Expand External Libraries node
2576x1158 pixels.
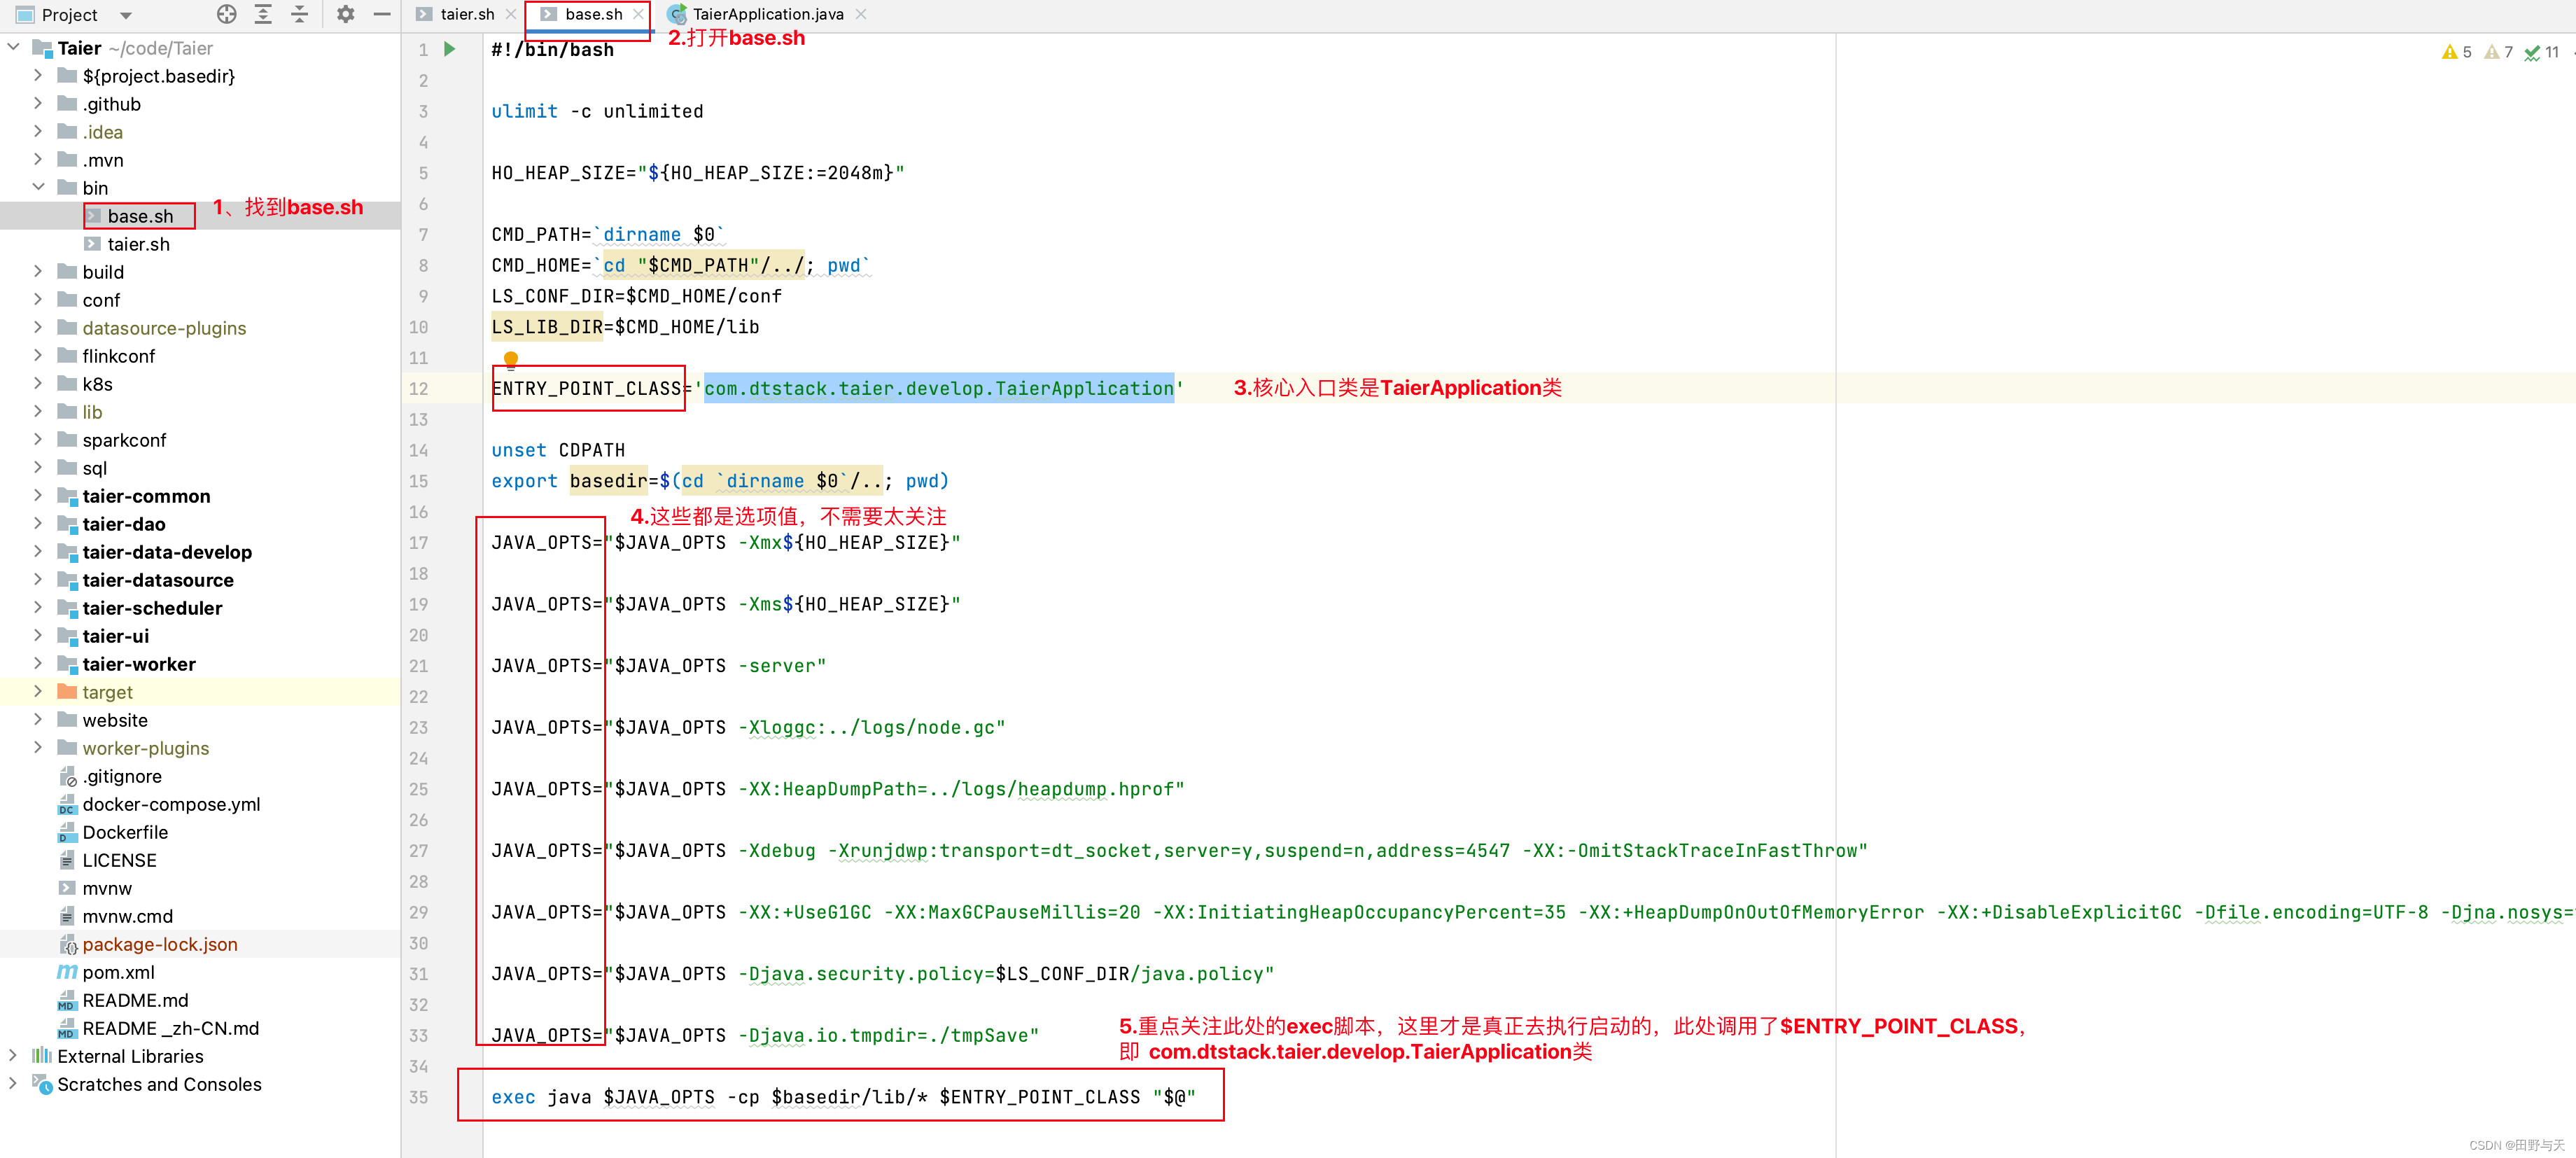pyautogui.click(x=12, y=1055)
